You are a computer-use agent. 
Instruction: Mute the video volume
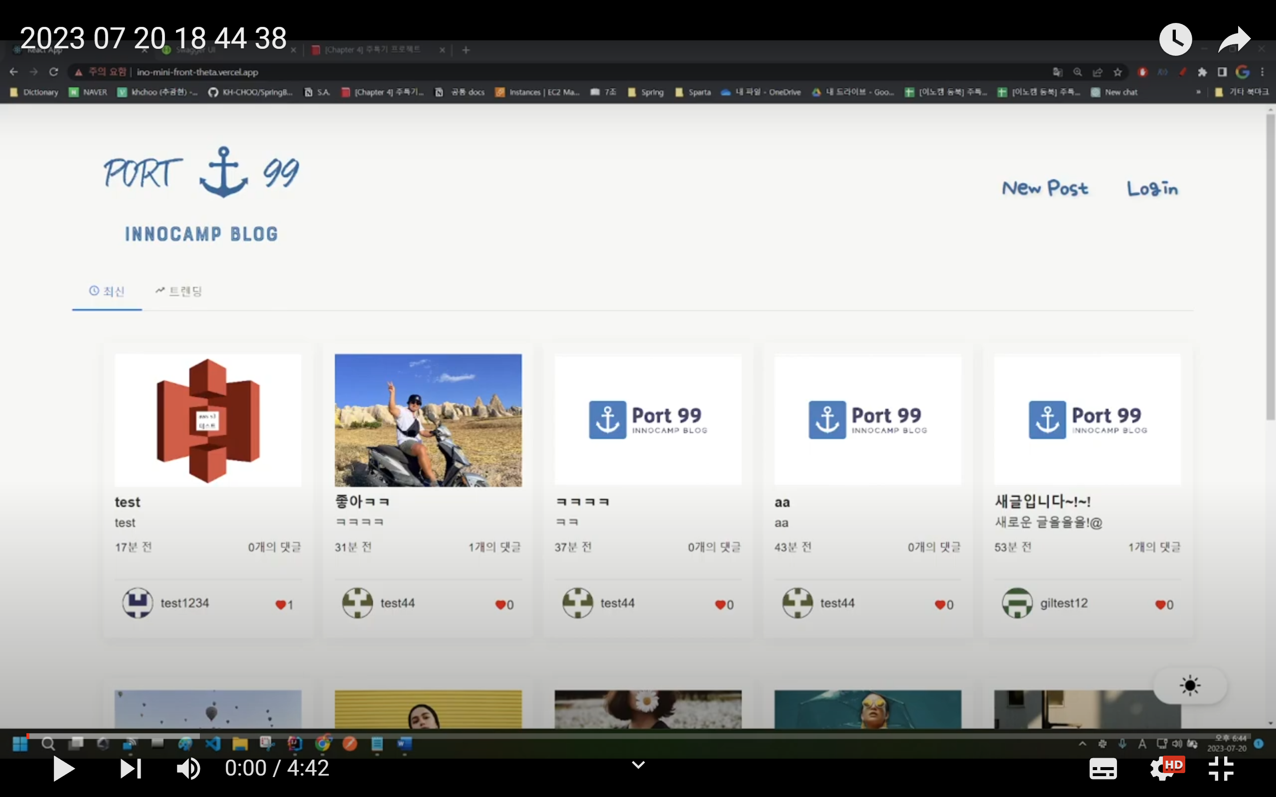[x=188, y=769]
